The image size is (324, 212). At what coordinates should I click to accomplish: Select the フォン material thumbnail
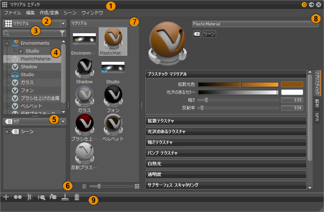pos(113,99)
